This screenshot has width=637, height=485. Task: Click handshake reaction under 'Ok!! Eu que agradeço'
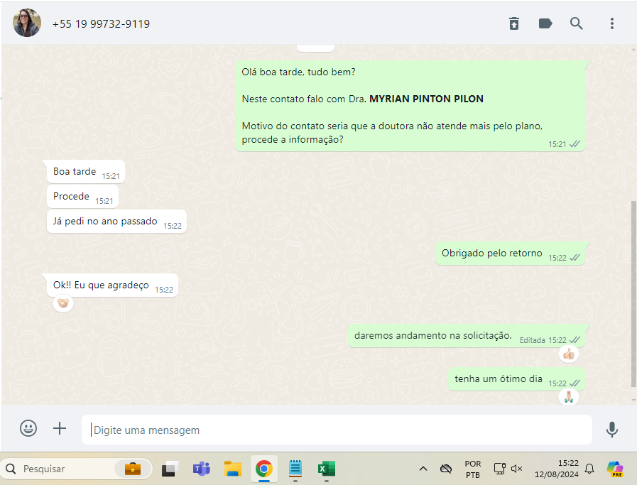[63, 303]
